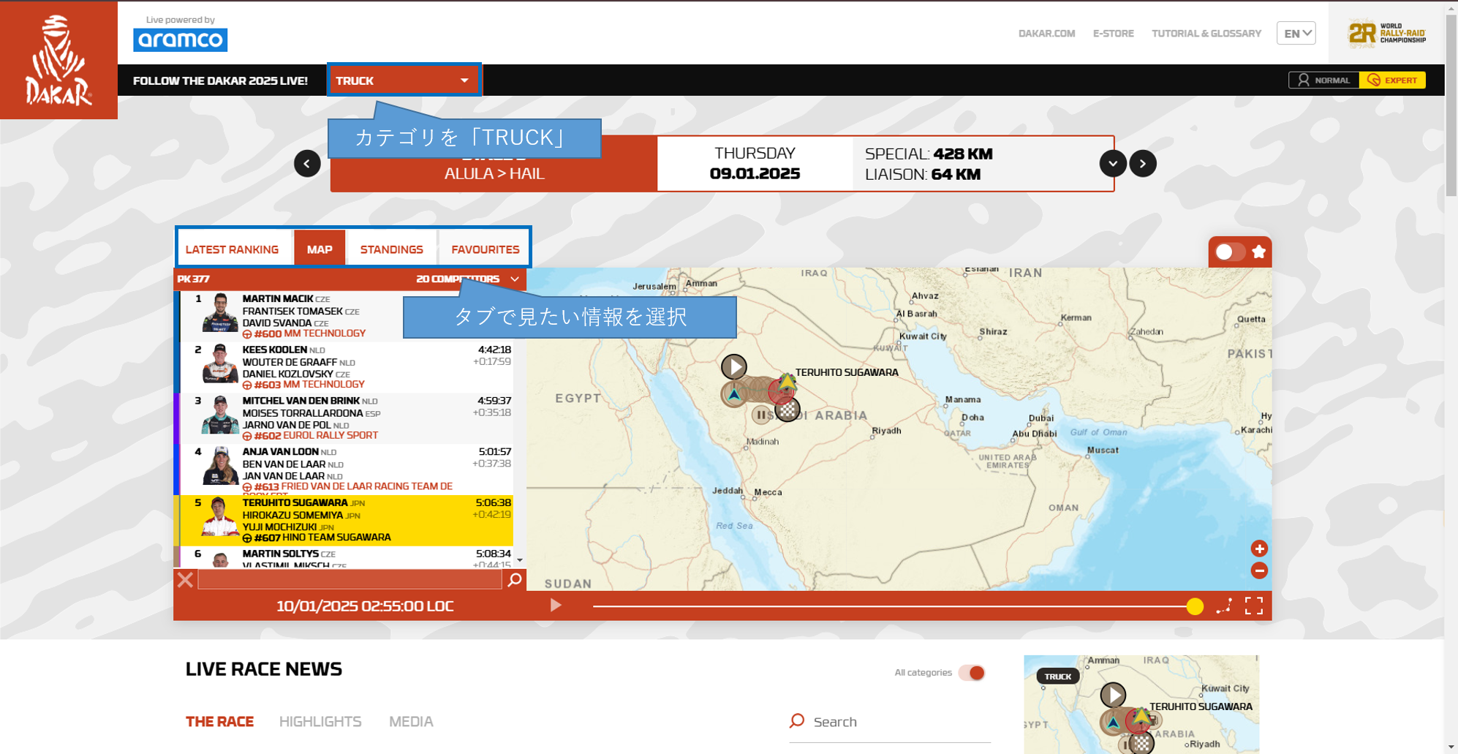Viewport: 1458px width, 754px height.
Task: Select the MEDIA news tab
Action: (411, 722)
